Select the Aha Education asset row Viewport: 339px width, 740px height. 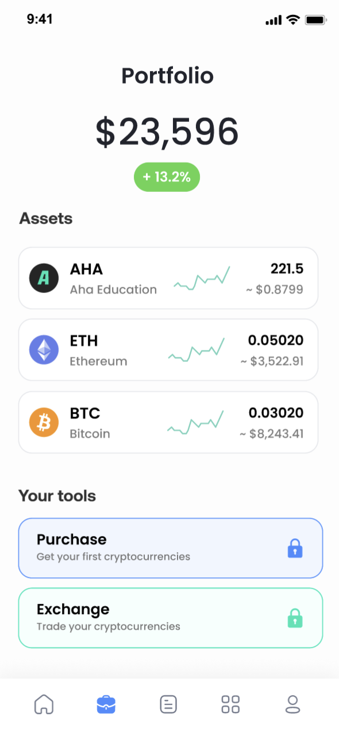[x=168, y=277]
